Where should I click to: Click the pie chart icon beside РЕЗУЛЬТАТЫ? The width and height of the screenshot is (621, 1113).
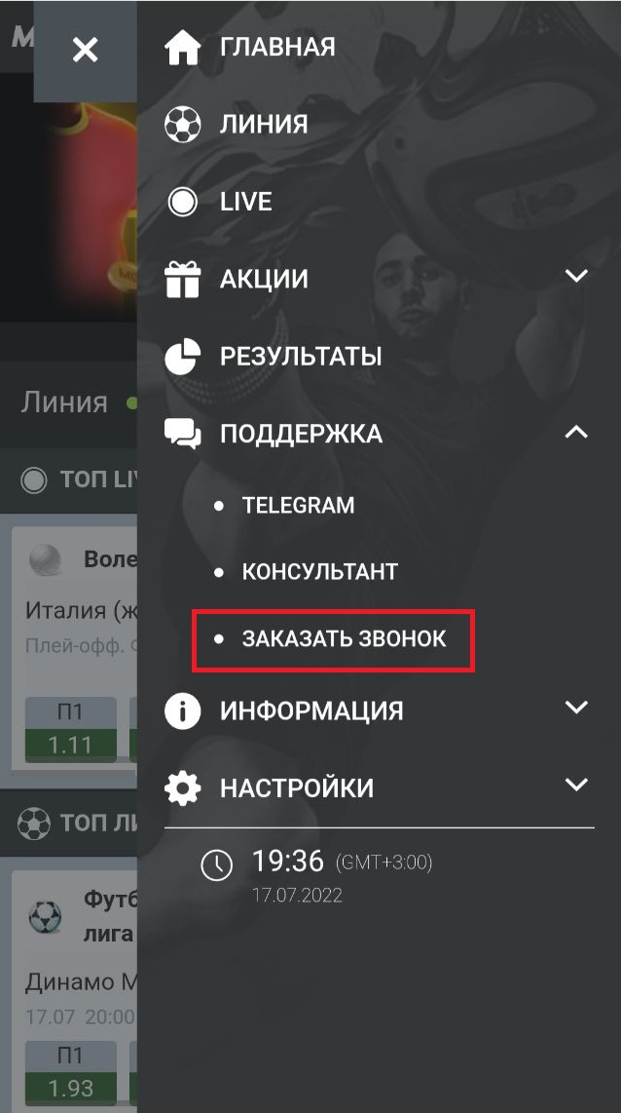[x=183, y=357]
